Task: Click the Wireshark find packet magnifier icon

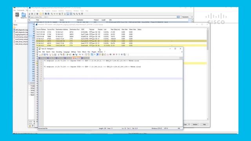Action: coord(52,14)
